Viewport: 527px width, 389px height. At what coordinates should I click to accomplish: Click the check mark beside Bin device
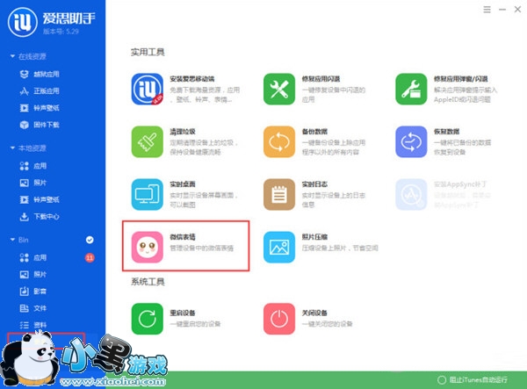pyautogui.click(x=90, y=240)
